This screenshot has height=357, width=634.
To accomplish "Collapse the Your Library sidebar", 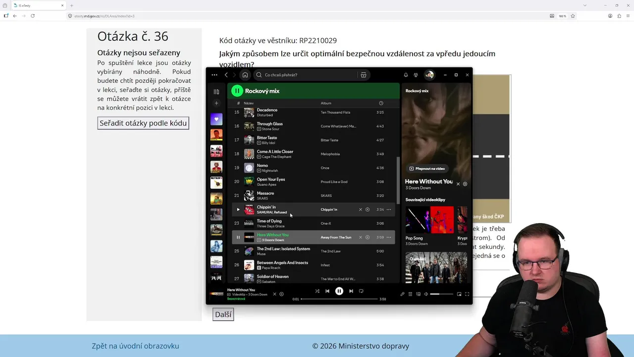I will [x=216, y=92].
